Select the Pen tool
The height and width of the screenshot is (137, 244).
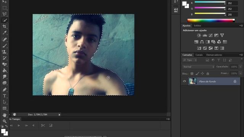tap(5, 90)
